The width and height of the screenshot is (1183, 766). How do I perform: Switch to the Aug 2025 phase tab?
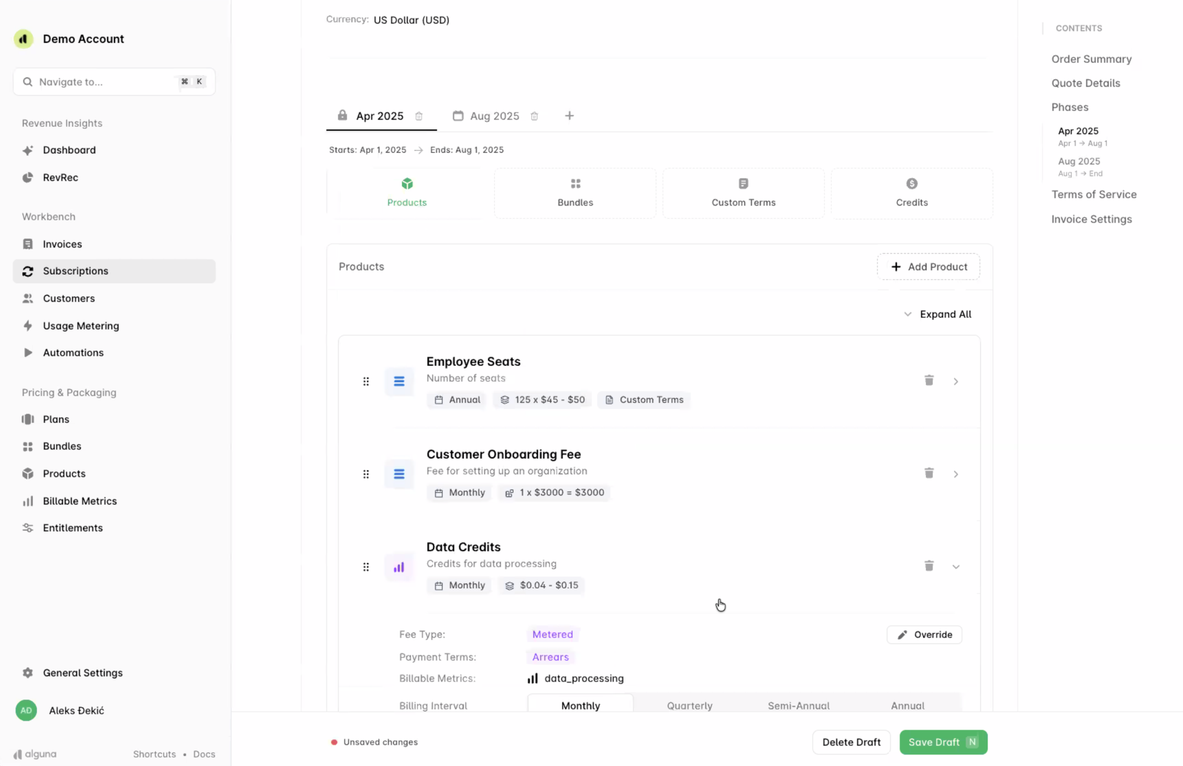(494, 116)
